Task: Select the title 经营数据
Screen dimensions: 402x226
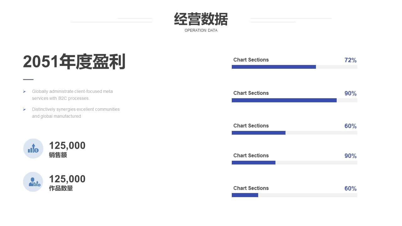Action: click(201, 19)
